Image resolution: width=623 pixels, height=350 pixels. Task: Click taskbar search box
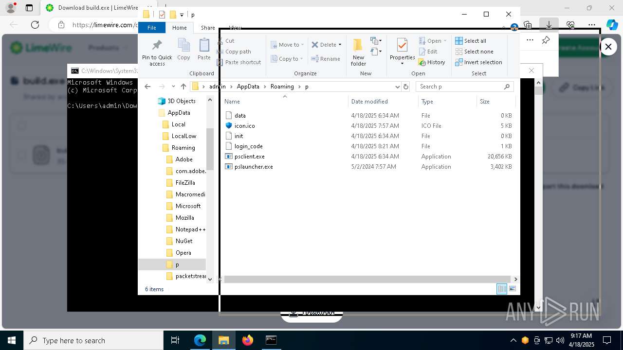pyautogui.click(x=93, y=340)
